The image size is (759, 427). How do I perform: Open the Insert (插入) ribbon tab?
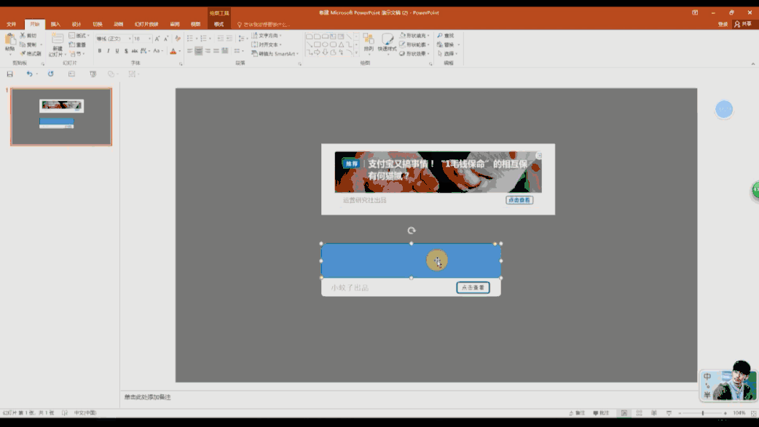click(x=55, y=24)
